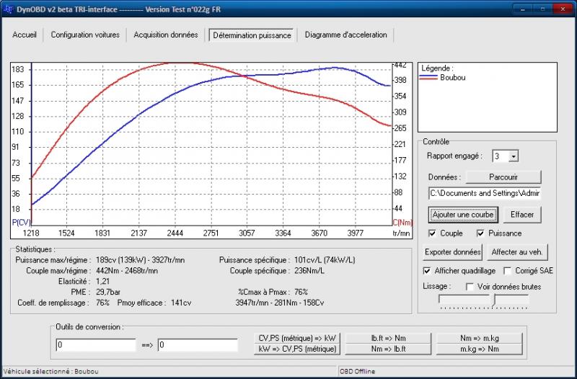
Task: Click the data file path field
Action: pyautogui.click(x=485, y=193)
